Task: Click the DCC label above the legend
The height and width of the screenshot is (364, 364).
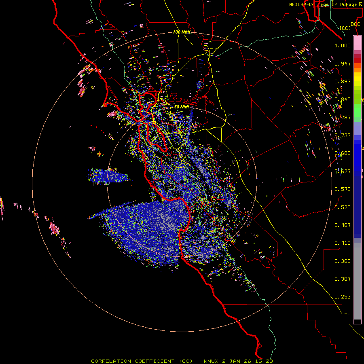Action: pos(356,24)
